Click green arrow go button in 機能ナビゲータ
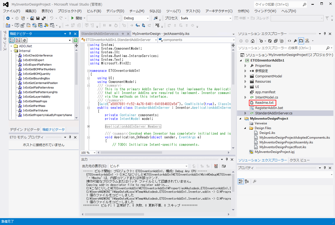This screenshot has height=225, width=335. (x=75, y=40)
